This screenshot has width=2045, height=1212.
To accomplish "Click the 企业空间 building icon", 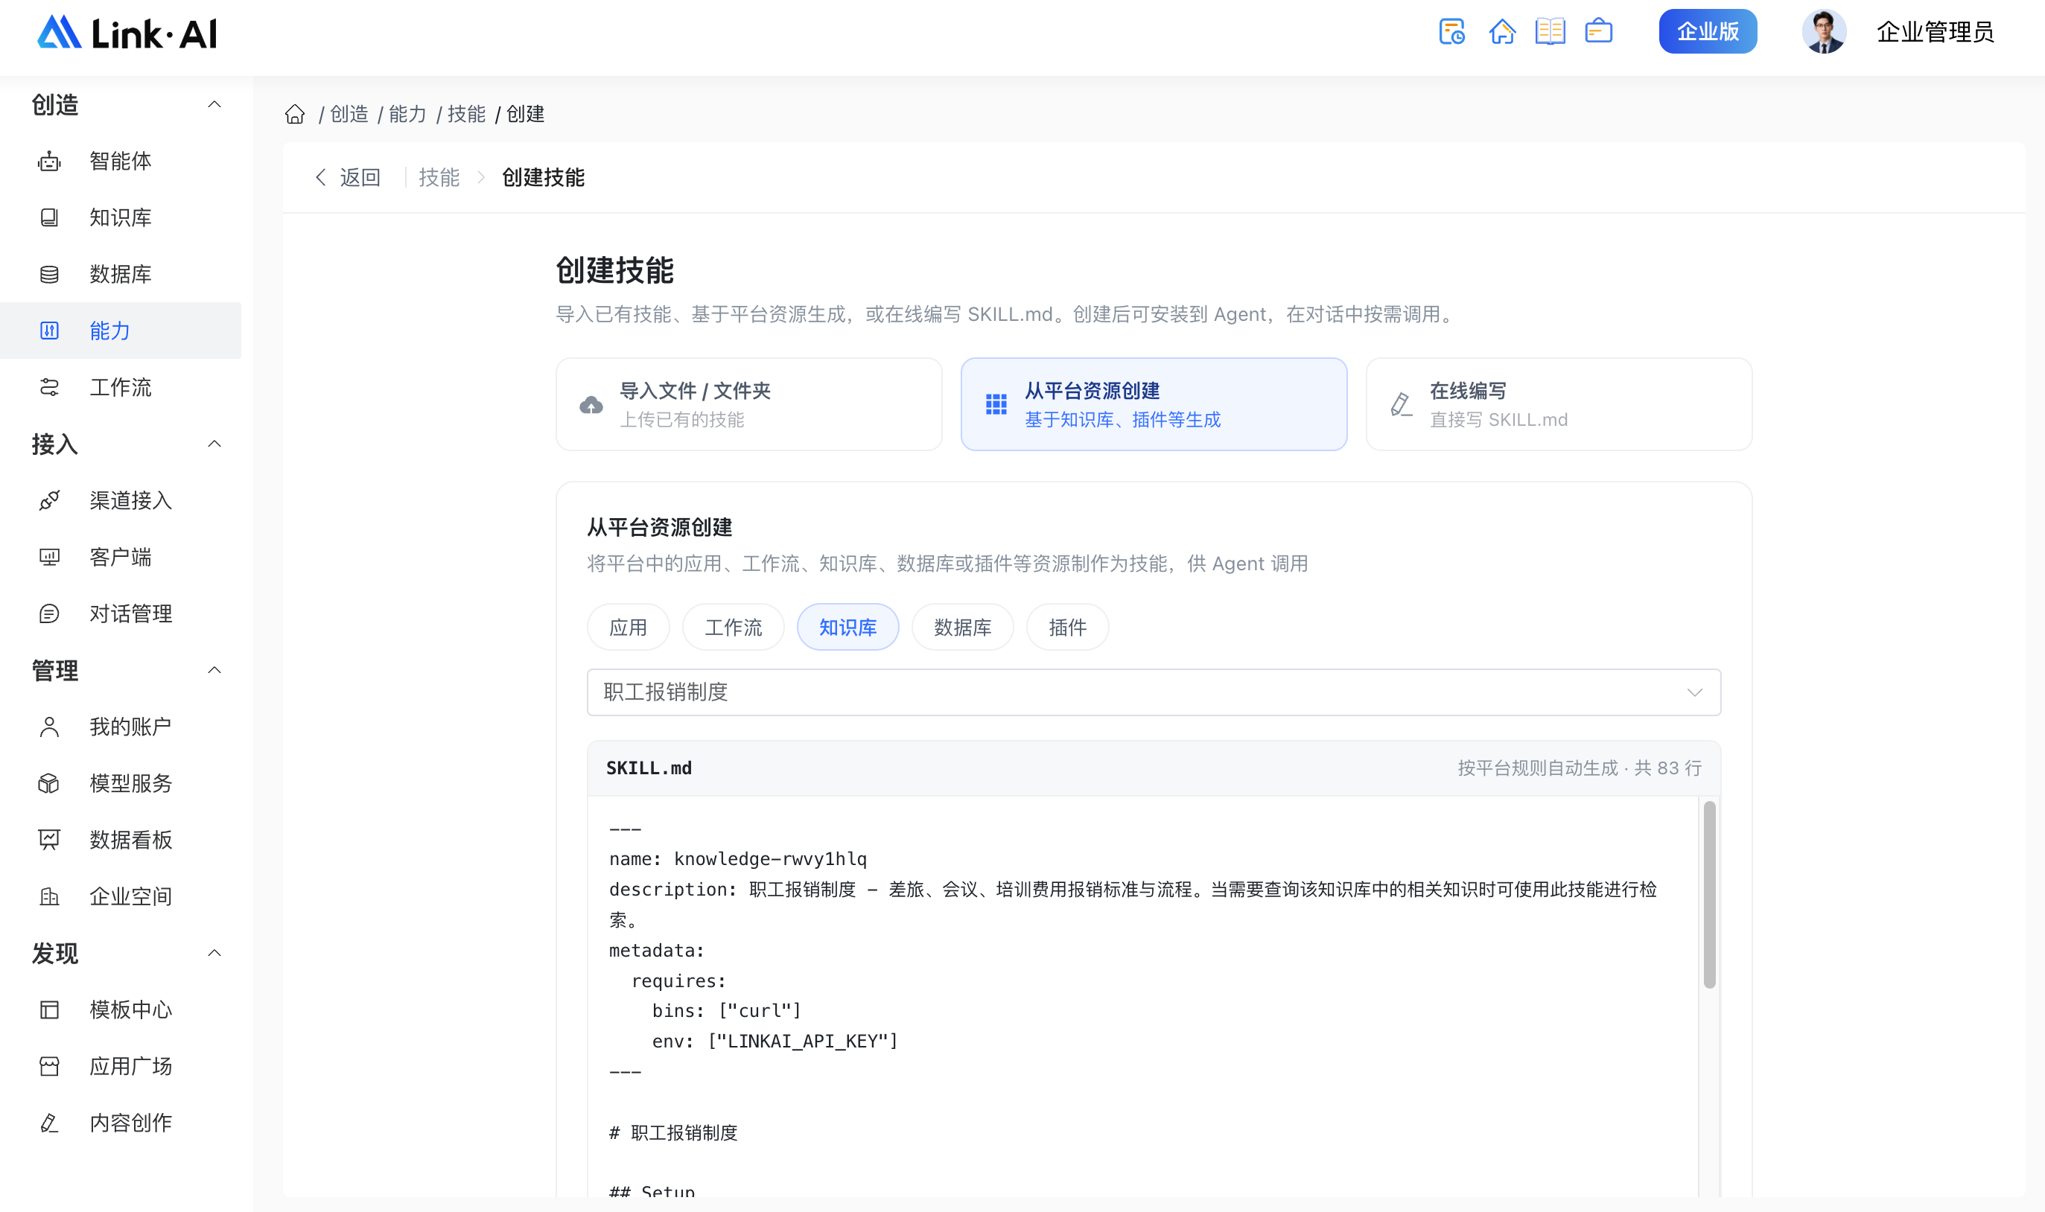I will [x=49, y=897].
